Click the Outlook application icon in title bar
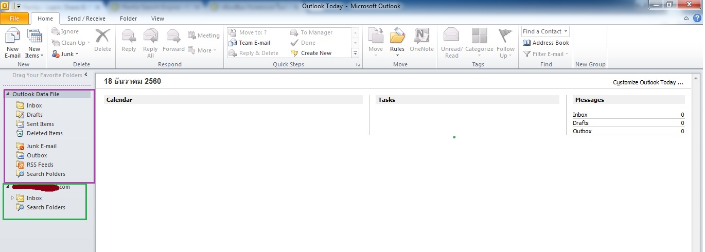The height and width of the screenshot is (252, 705). pos(5,6)
